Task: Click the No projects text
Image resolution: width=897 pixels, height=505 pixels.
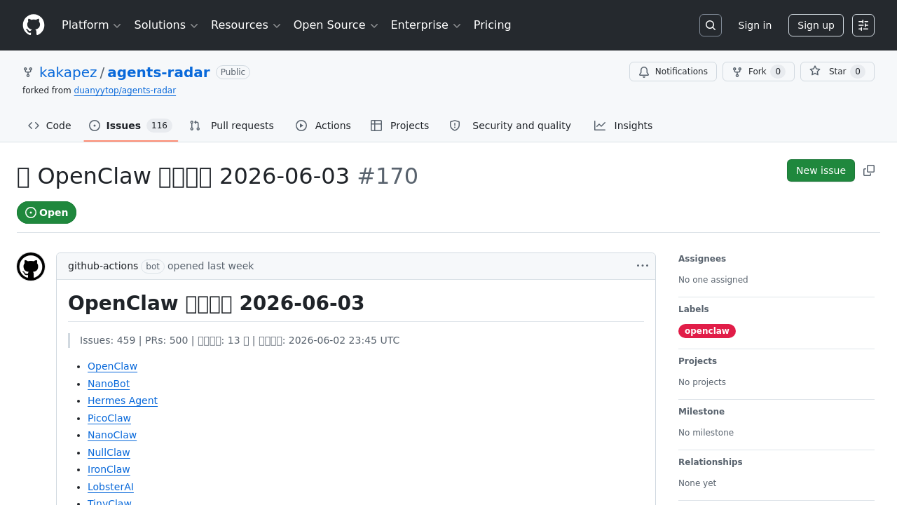Action: tap(702, 382)
